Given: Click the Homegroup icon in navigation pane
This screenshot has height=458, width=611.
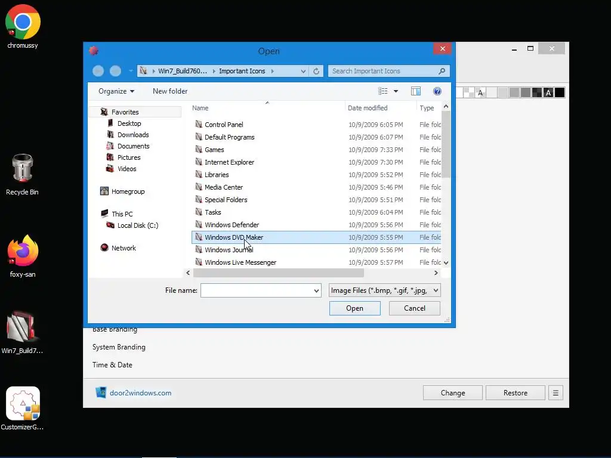Looking at the screenshot, I should click(104, 191).
